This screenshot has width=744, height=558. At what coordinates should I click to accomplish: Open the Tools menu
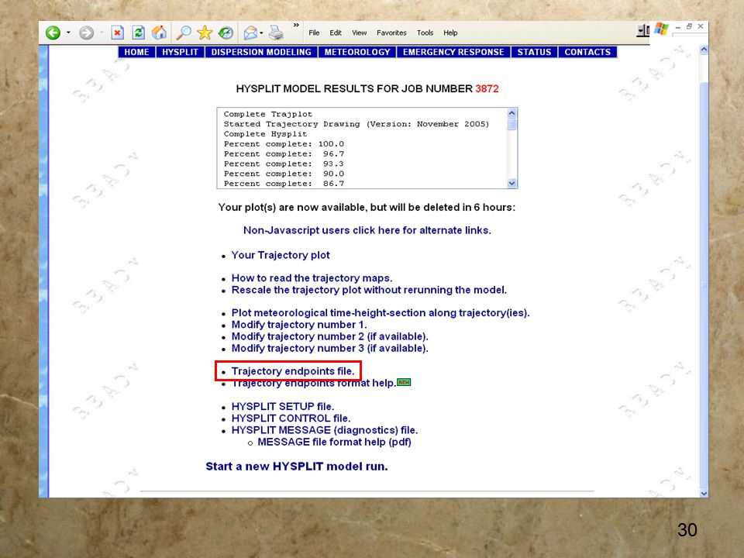pyautogui.click(x=425, y=33)
